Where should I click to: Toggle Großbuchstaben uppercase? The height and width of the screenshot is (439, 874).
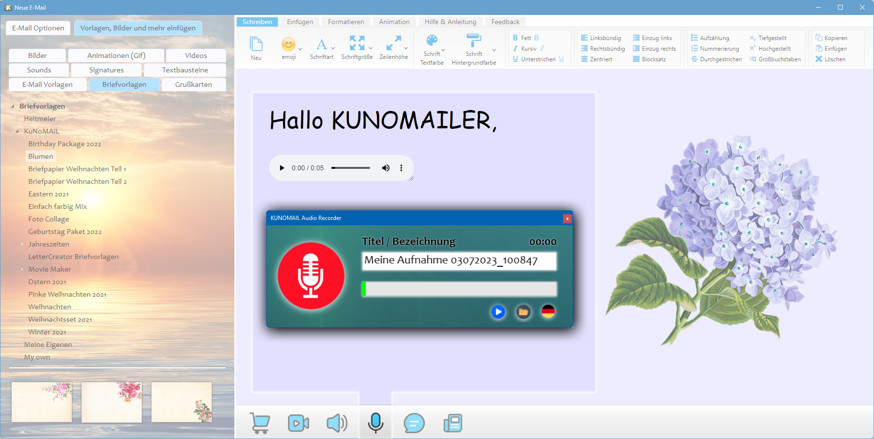click(x=775, y=59)
